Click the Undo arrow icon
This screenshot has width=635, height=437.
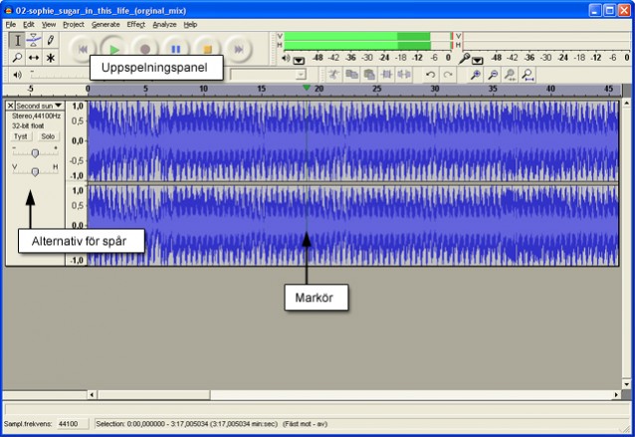click(x=431, y=75)
